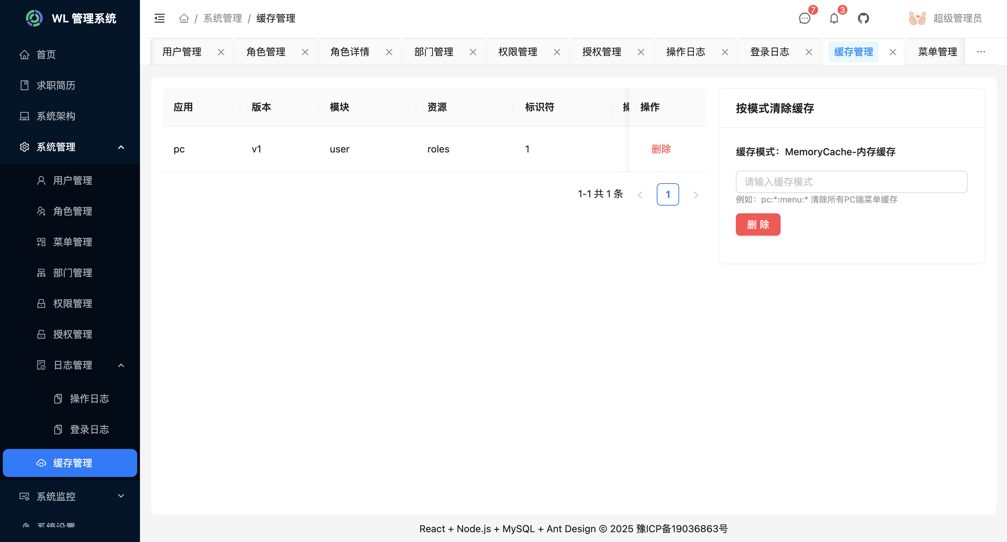Click the 求职简历 resume icon in the sidebar
The image size is (1007, 542).
coord(24,86)
